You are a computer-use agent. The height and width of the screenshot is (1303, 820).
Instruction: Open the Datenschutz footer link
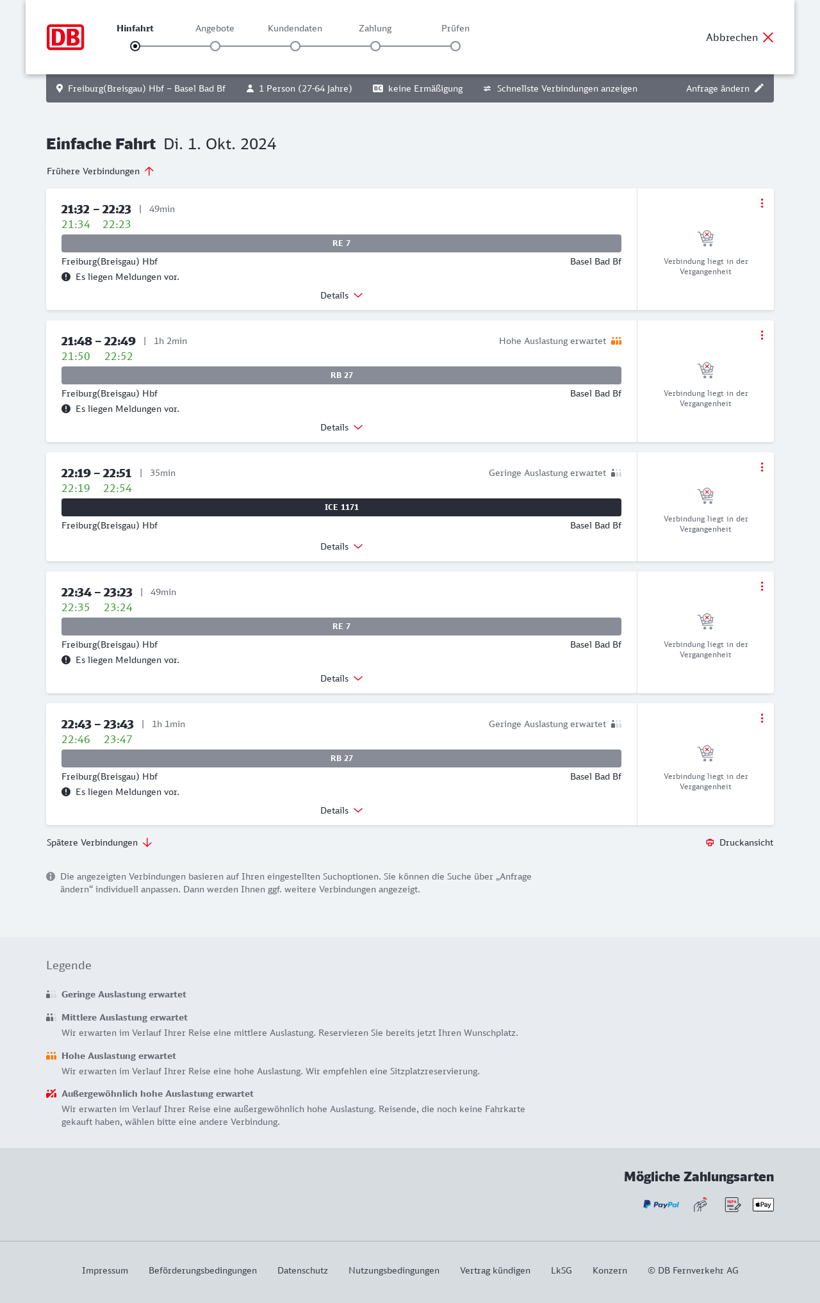pos(302,1270)
